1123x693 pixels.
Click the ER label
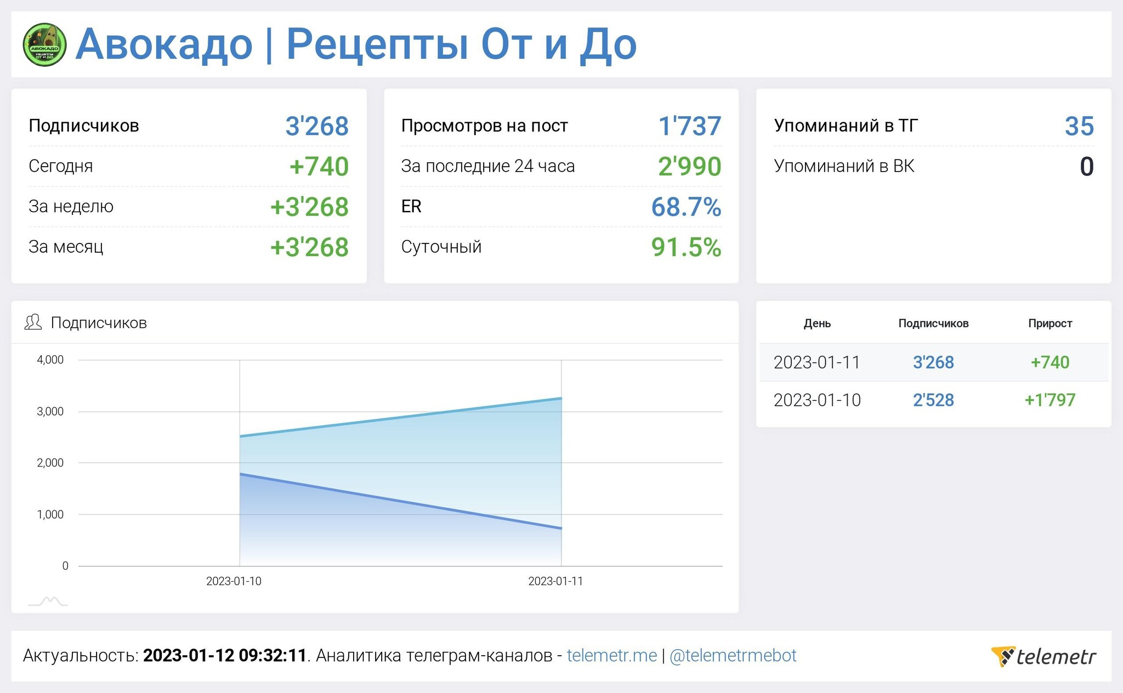click(x=411, y=207)
